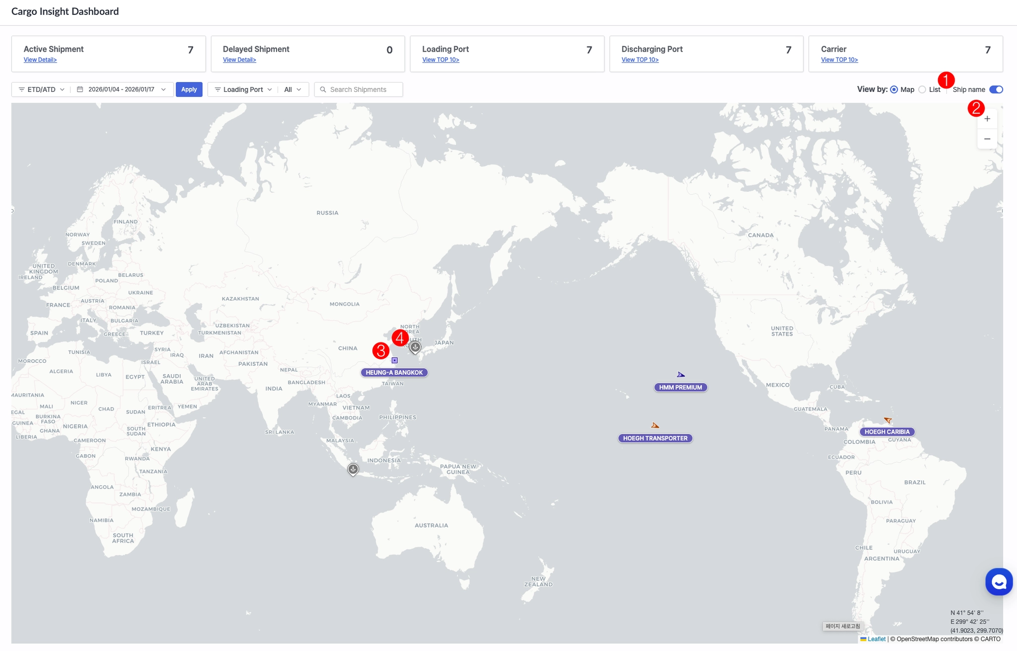1017x651 pixels.
Task: Click the HEUNG-A BANGKOK square vessel marker
Action: point(394,360)
